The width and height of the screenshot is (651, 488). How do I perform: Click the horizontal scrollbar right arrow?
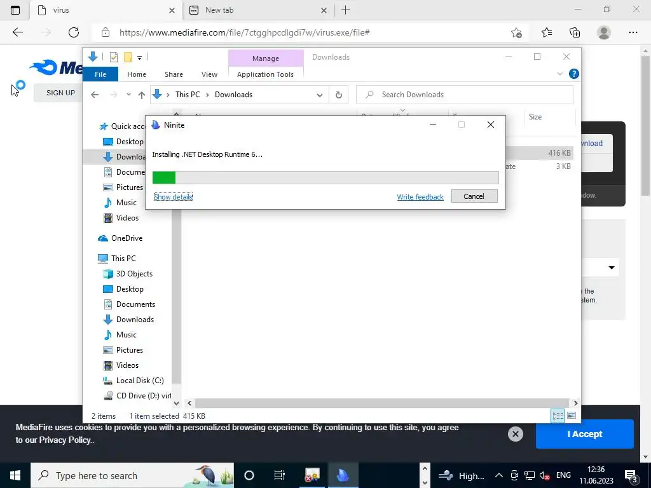click(575, 403)
